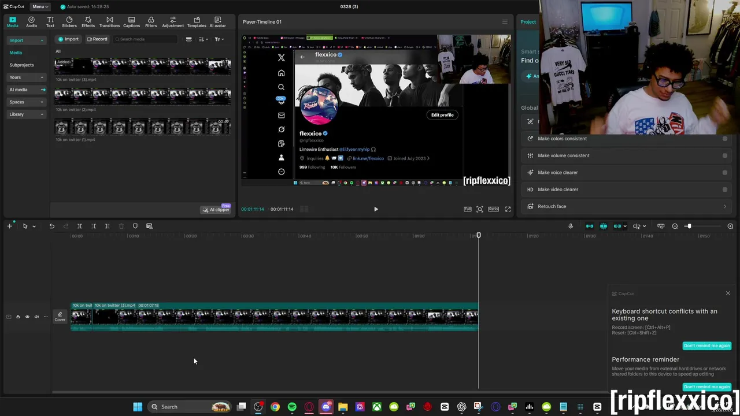
Task: Switch to the Media tab
Action: click(12, 22)
